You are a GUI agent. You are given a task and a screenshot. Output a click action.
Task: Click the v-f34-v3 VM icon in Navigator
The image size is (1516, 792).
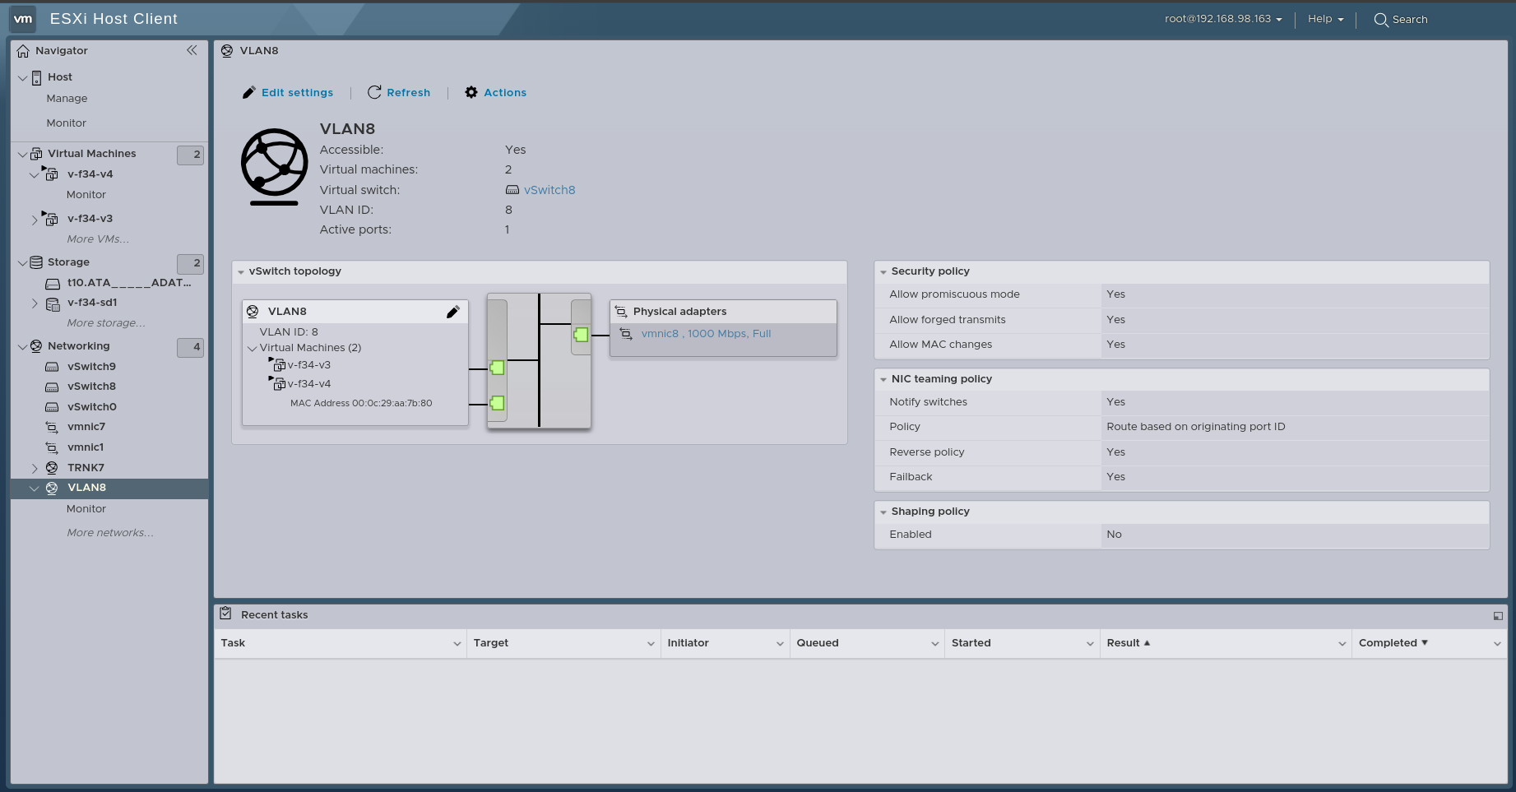(50, 218)
